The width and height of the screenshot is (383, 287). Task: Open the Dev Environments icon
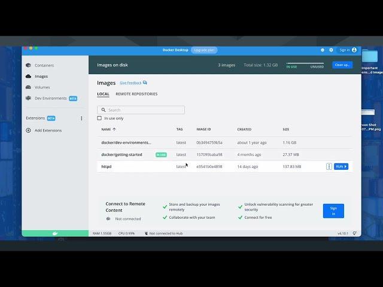click(28, 98)
